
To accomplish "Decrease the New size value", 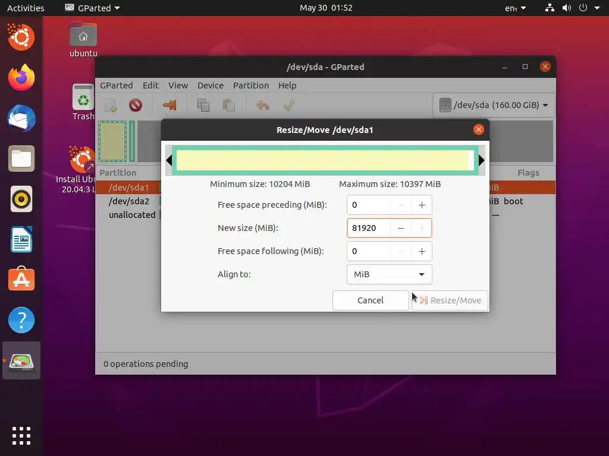I will 401,228.
